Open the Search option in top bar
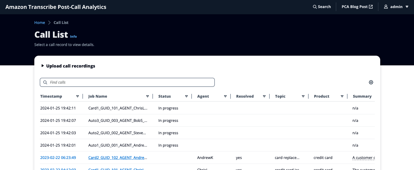Image resolution: width=414 pixels, height=170 pixels. pyautogui.click(x=322, y=7)
